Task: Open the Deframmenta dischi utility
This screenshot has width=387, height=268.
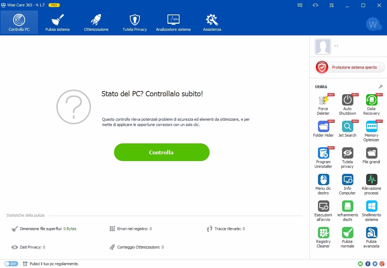Action: pos(347,211)
